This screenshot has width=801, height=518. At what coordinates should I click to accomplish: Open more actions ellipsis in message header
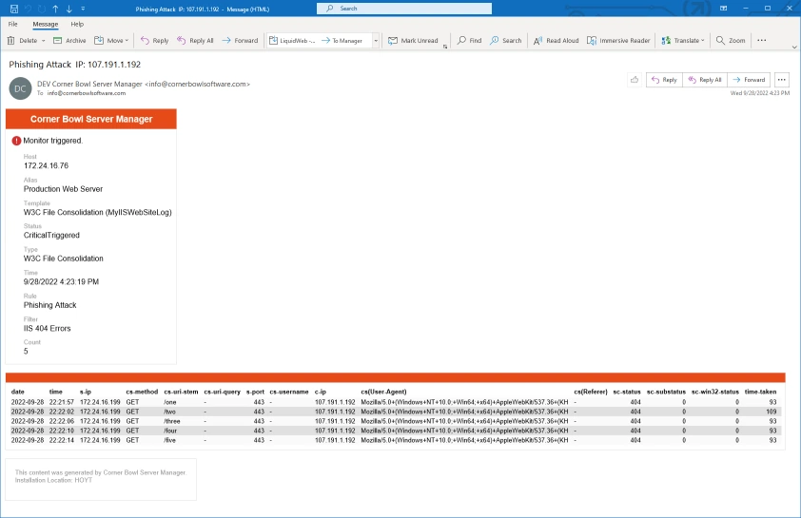(x=782, y=80)
